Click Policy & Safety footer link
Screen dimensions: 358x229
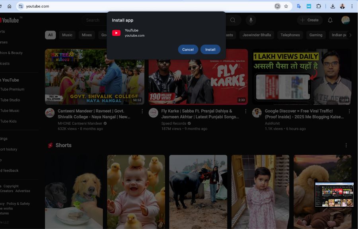tap(18, 204)
